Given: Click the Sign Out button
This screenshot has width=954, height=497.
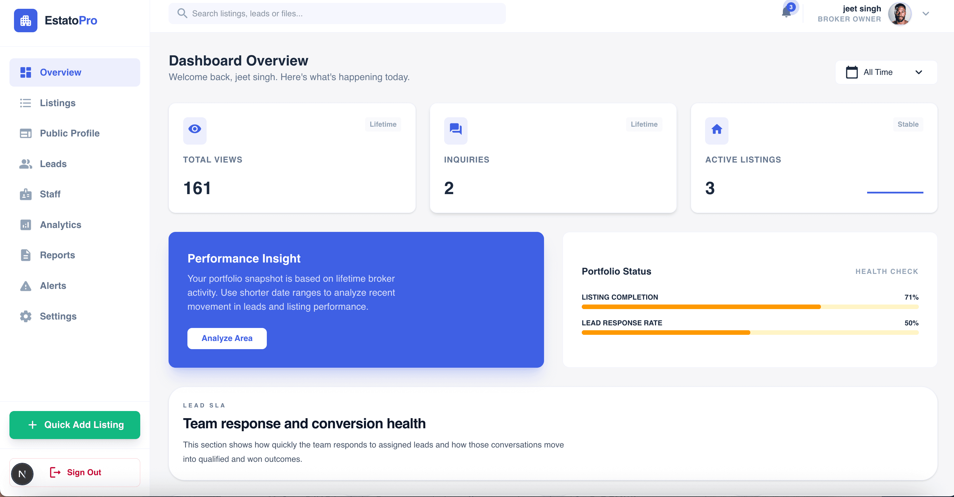Looking at the screenshot, I should coord(75,472).
